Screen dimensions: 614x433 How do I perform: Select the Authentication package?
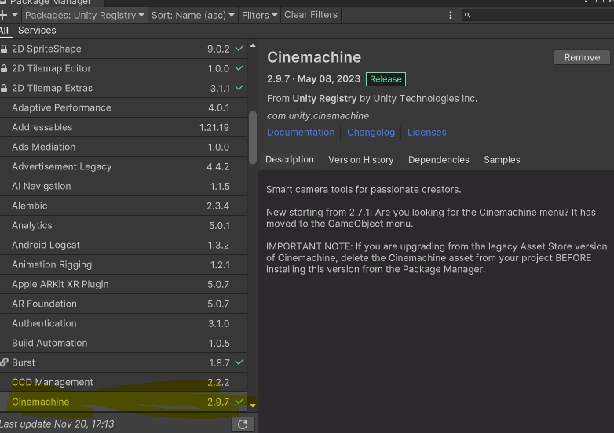tap(124, 323)
